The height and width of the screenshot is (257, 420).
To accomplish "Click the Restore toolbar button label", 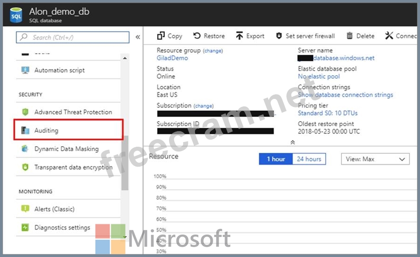I will pyautogui.click(x=214, y=36).
